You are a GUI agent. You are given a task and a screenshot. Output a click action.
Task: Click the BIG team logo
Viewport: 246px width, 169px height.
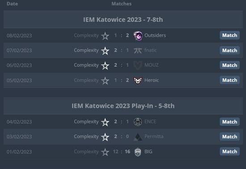pyautogui.click(x=138, y=152)
